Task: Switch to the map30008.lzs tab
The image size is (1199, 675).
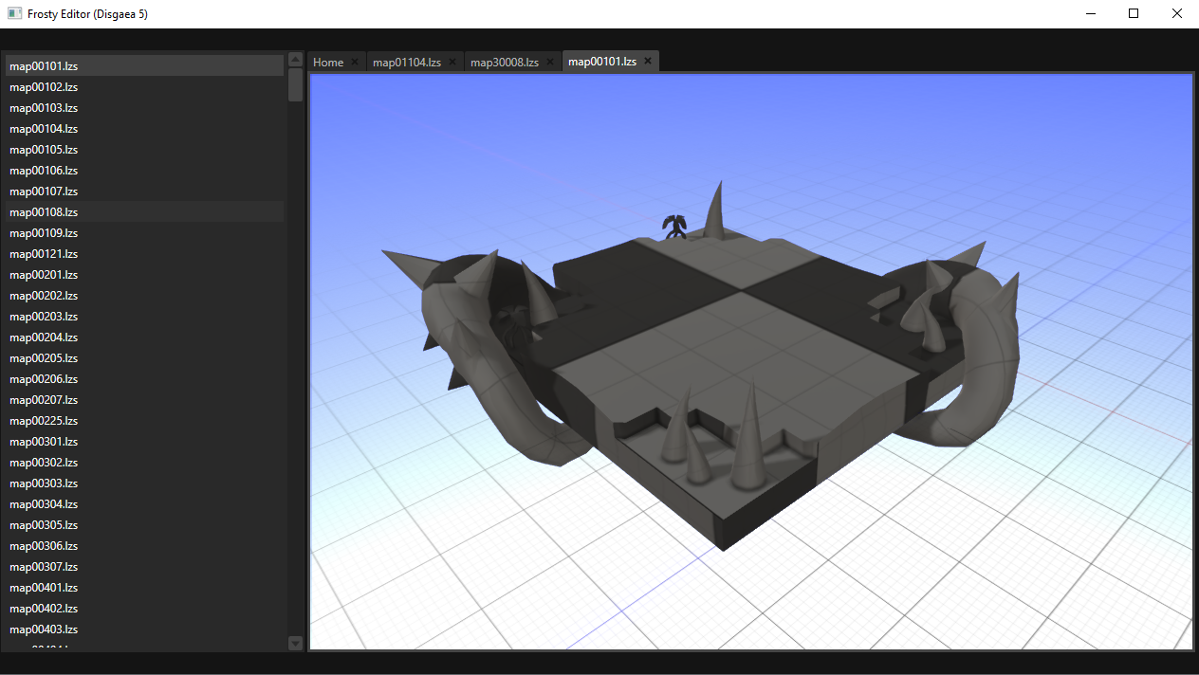Action: click(505, 62)
